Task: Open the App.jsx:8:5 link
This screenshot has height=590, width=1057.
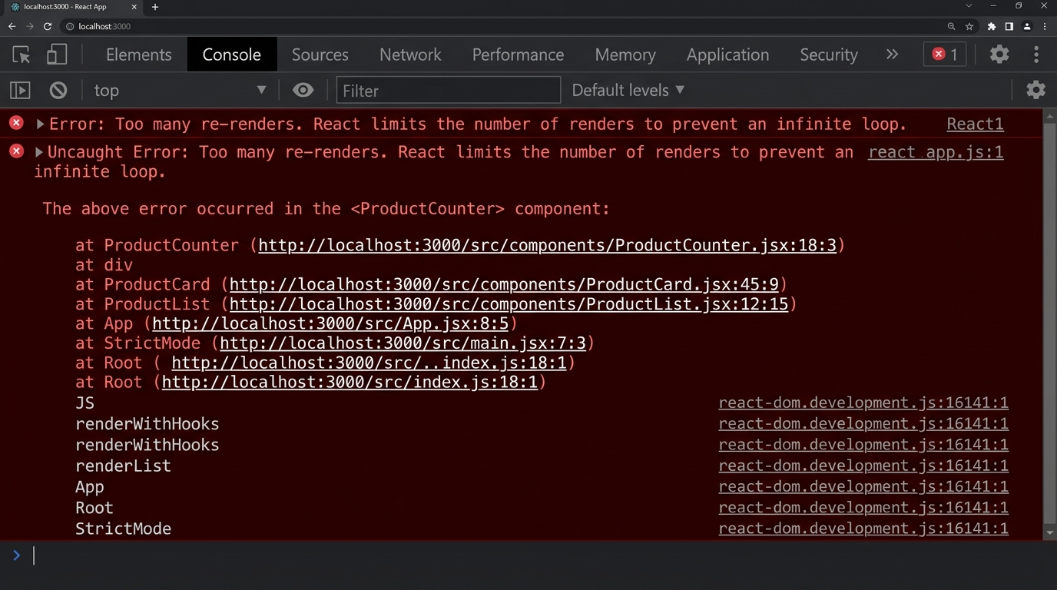Action: tap(330, 323)
